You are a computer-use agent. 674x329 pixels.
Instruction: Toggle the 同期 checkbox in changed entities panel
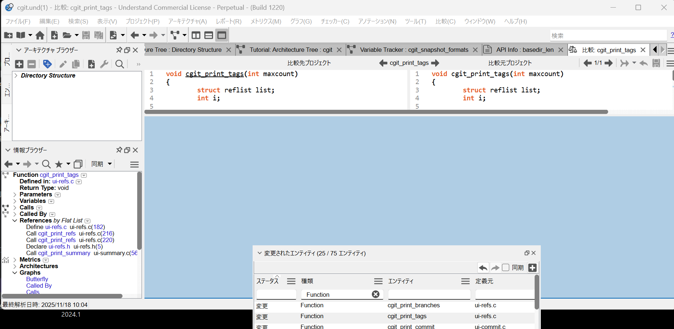(x=506, y=268)
